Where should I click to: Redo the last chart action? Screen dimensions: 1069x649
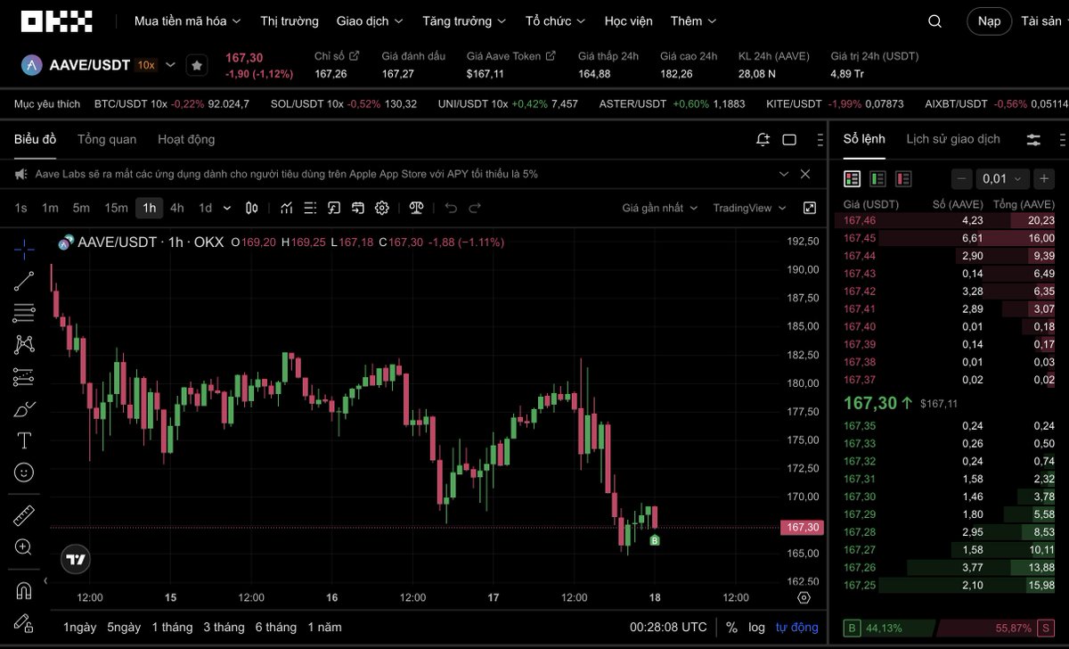coord(475,208)
